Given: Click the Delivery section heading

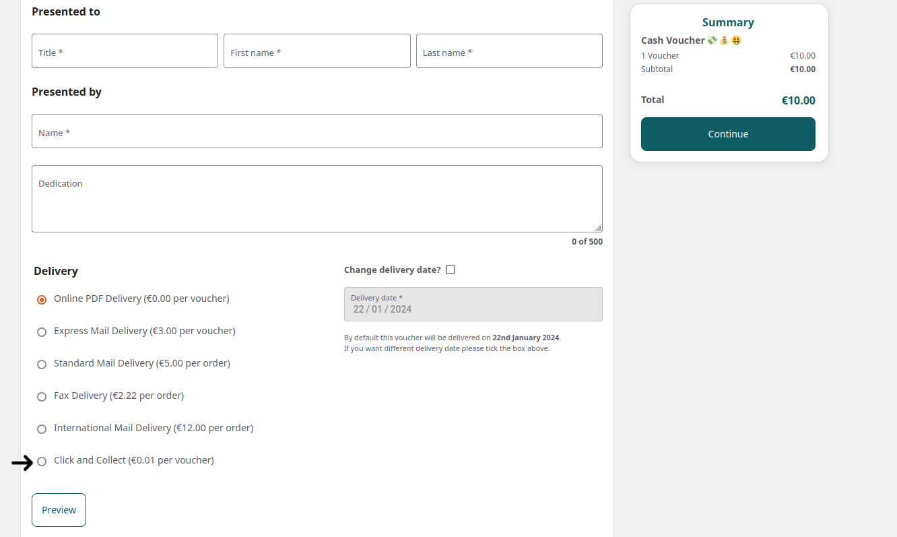Looking at the screenshot, I should tap(56, 271).
